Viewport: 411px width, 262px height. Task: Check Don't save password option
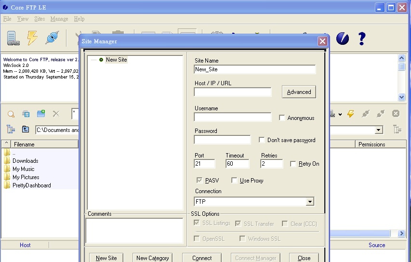(x=262, y=140)
